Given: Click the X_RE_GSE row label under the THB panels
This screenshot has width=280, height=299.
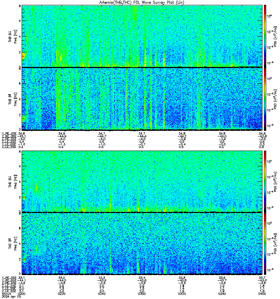Looking at the screenshot, I should point(9,134).
